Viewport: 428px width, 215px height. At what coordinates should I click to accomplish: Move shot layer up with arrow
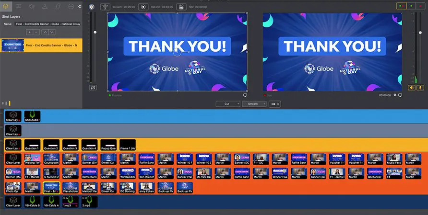[45, 32]
